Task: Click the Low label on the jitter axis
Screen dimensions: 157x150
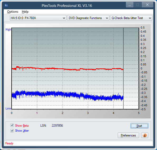Action: point(8,108)
